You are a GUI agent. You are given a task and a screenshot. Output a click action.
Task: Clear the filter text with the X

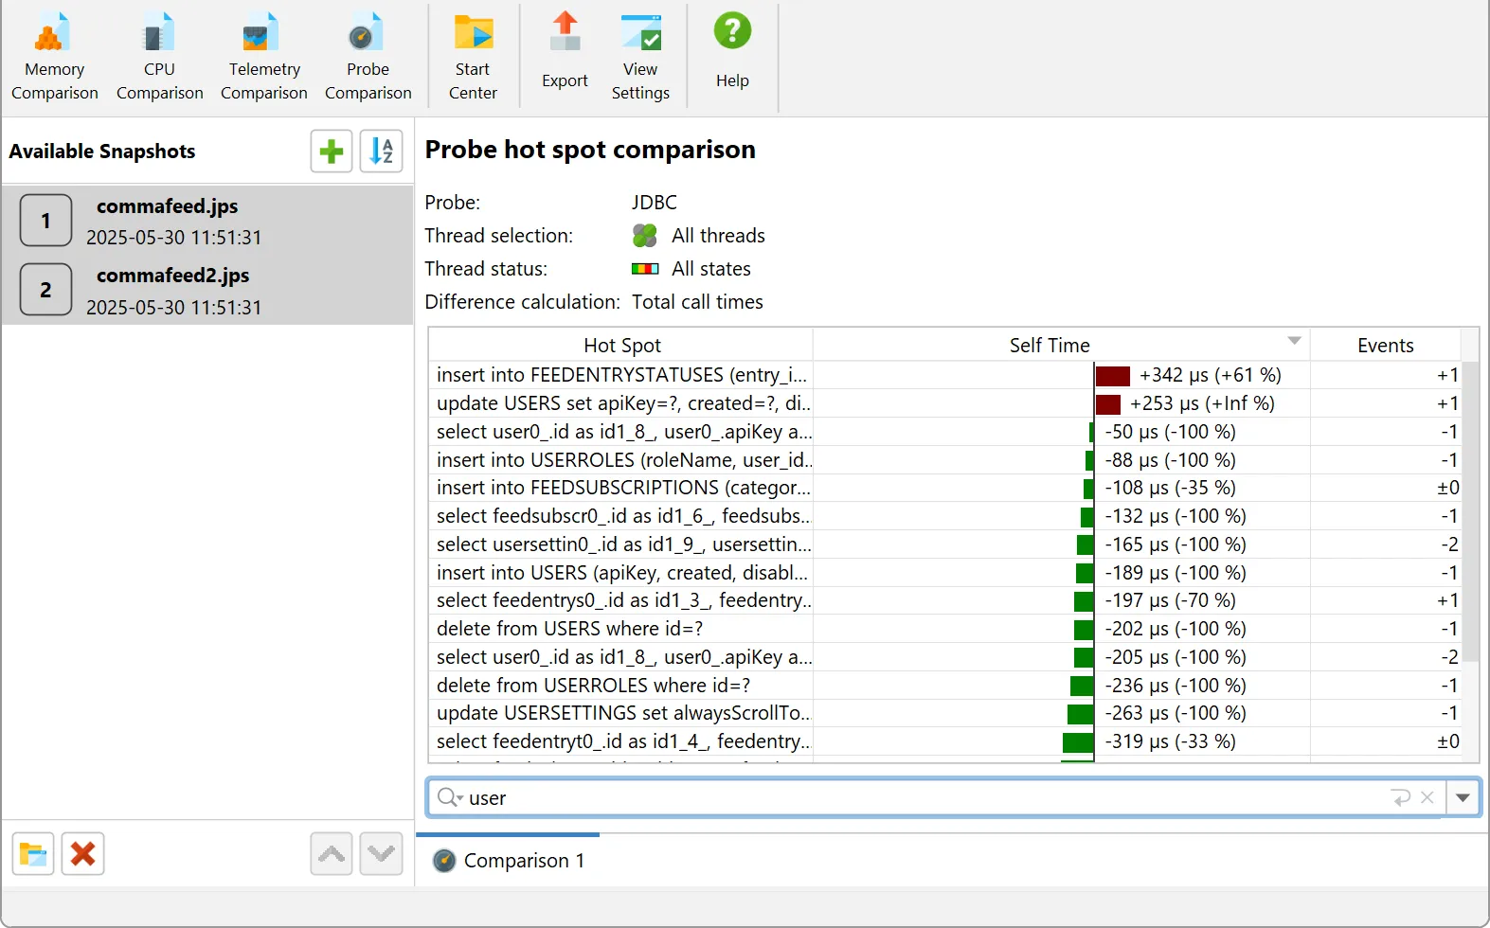point(1427,798)
